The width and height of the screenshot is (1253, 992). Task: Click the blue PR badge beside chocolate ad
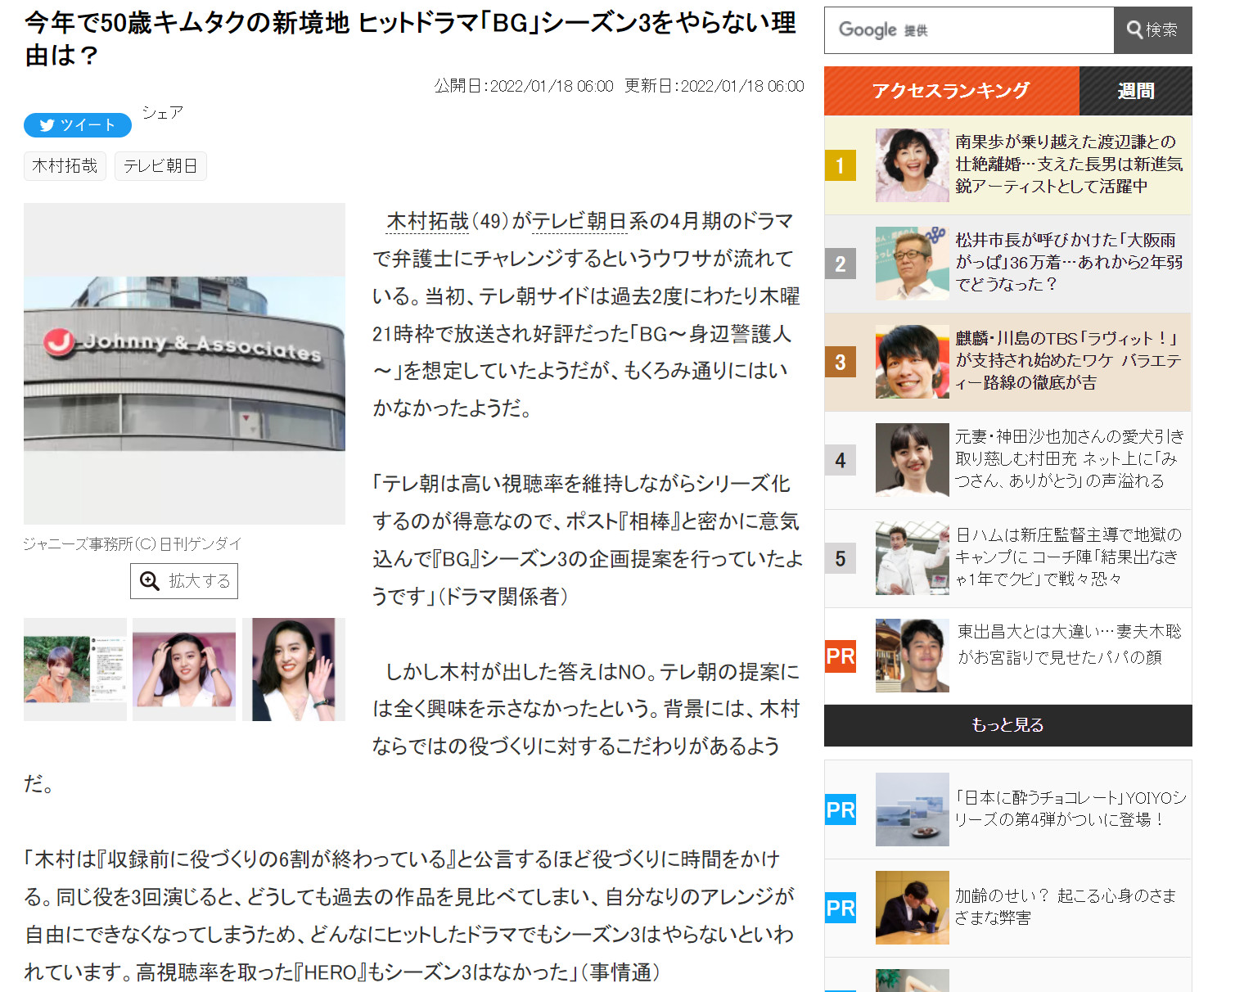pos(840,810)
